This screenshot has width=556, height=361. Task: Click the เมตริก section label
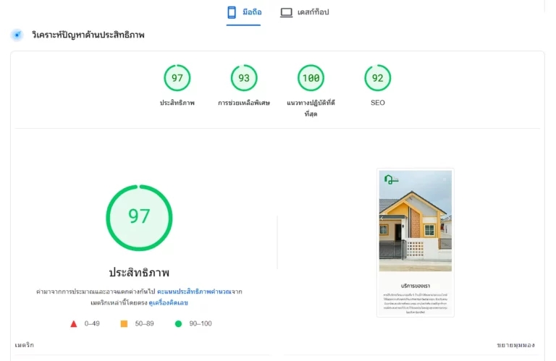(x=25, y=345)
